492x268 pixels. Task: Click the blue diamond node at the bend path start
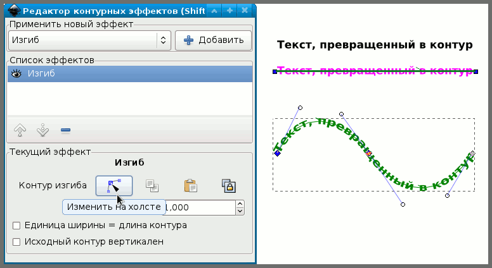click(x=277, y=154)
